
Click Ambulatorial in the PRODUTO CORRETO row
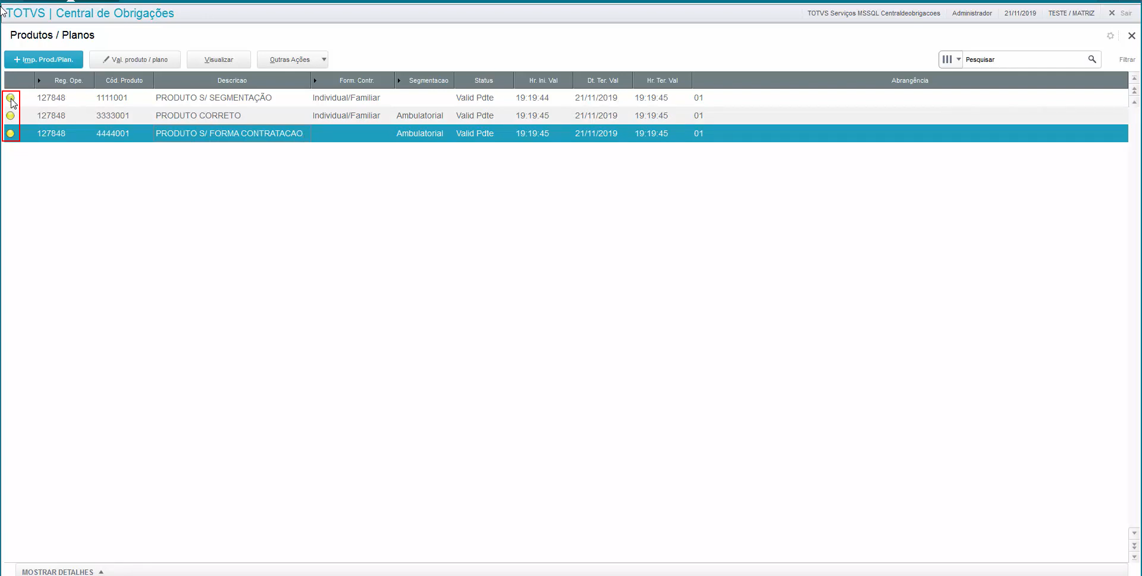tap(420, 115)
